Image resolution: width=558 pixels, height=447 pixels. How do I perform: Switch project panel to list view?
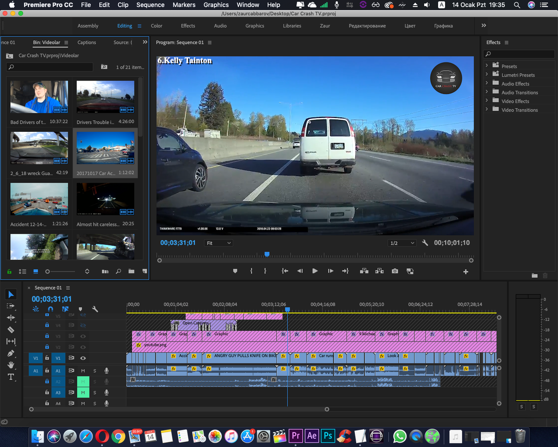pyautogui.click(x=22, y=271)
